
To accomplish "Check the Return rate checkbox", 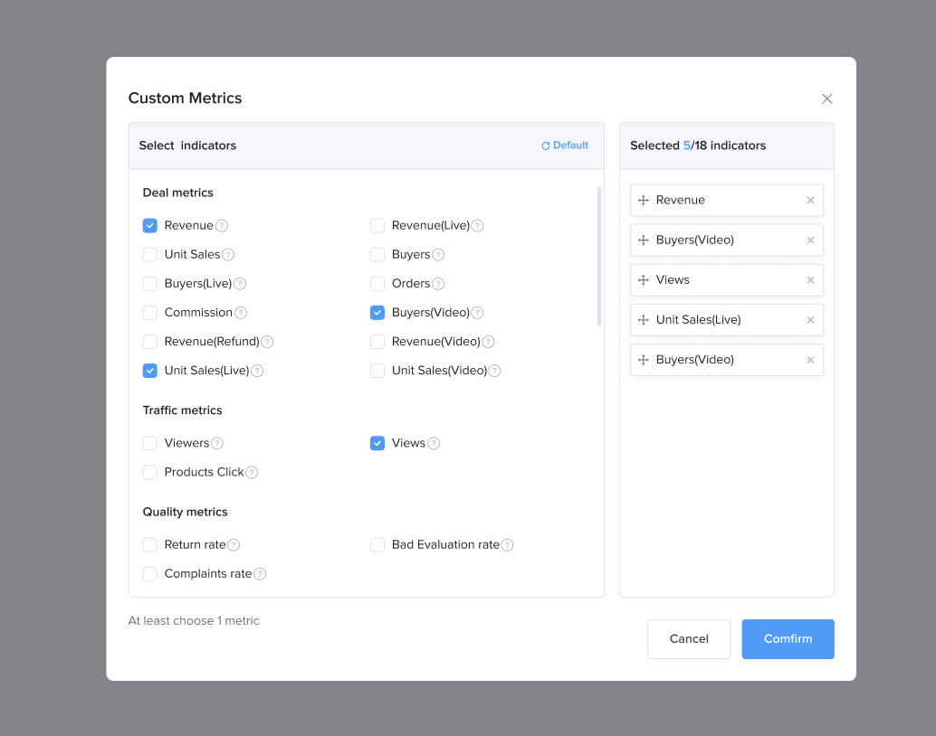I will point(150,545).
